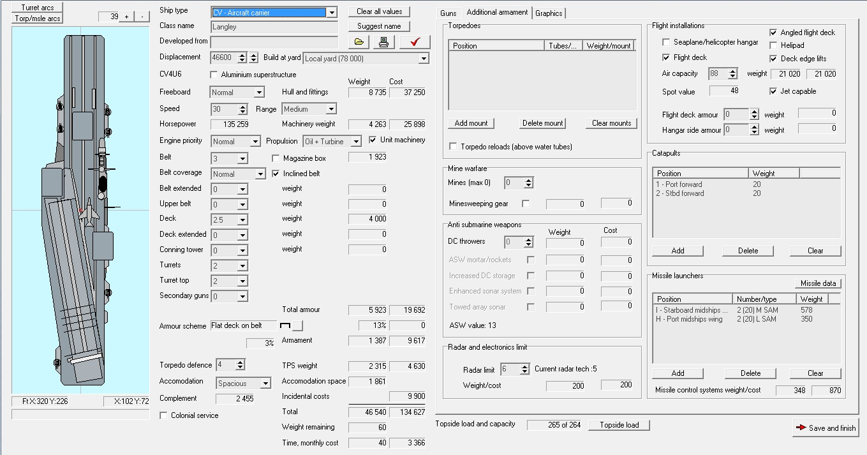
Task: Click the red checkmark validate button
Action: pos(415,42)
